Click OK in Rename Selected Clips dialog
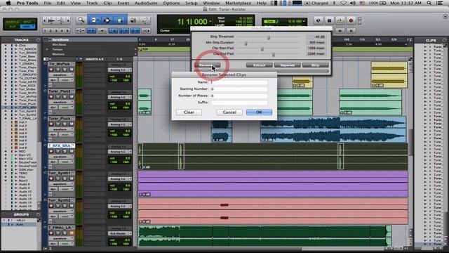The image size is (449, 253). point(259,112)
